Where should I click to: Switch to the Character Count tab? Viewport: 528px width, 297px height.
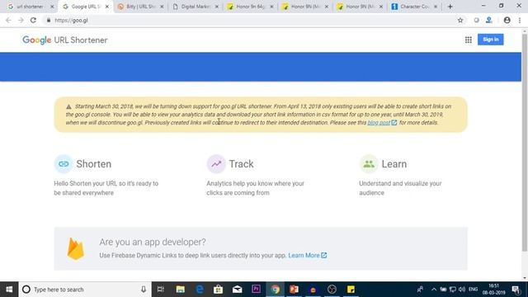(414, 7)
